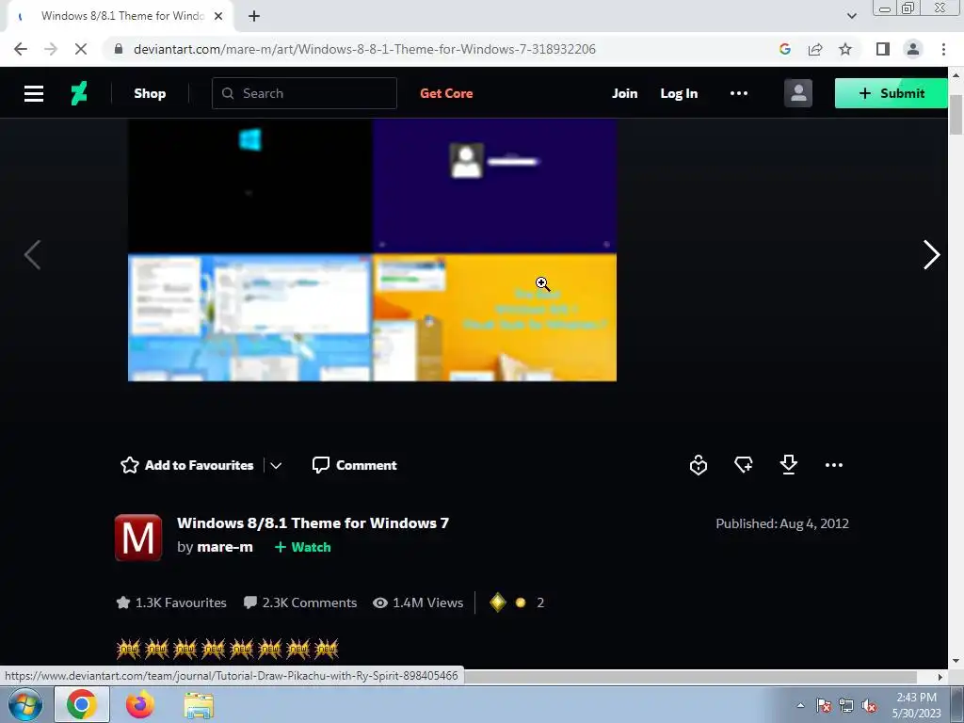964x723 pixels.
Task: Close the Windows 8/8.1 Theme tab
Action: [x=218, y=17]
